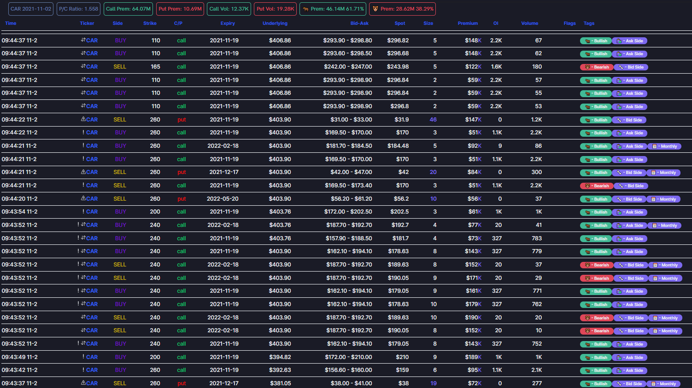The height and width of the screenshot is (388, 692).
Task: Click the exclamation flag in the $169.50 - $173.40 row
Action: pyautogui.click(x=83, y=185)
